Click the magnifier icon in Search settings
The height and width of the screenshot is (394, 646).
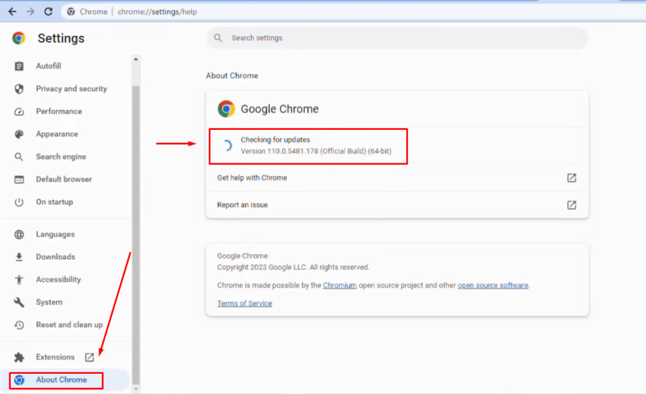click(x=218, y=38)
